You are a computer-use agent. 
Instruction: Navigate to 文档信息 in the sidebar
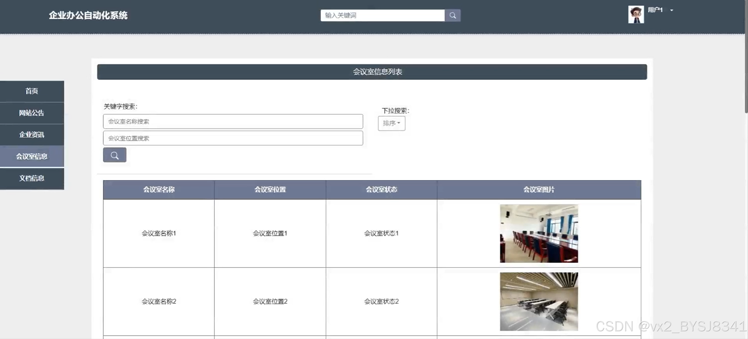(32, 178)
